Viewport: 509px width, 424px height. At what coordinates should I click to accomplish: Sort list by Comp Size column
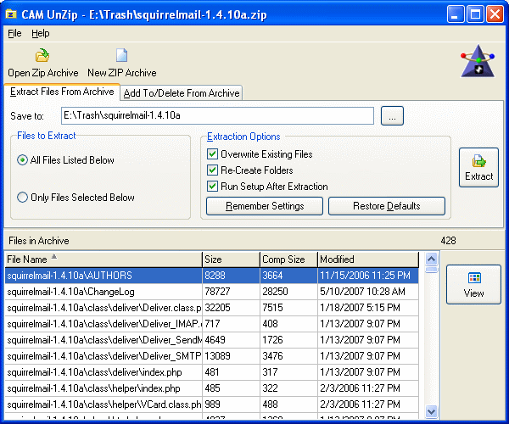click(x=288, y=259)
